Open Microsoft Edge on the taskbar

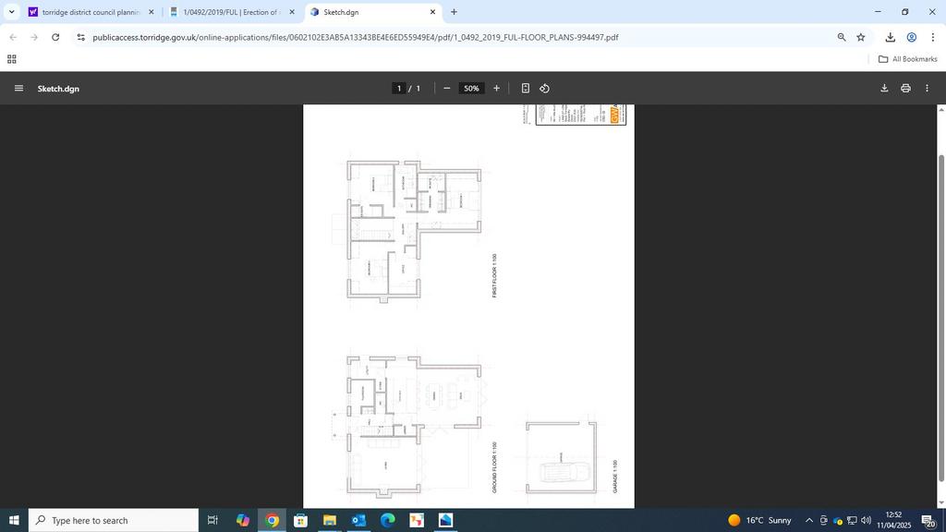pyautogui.click(x=387, y=520)
